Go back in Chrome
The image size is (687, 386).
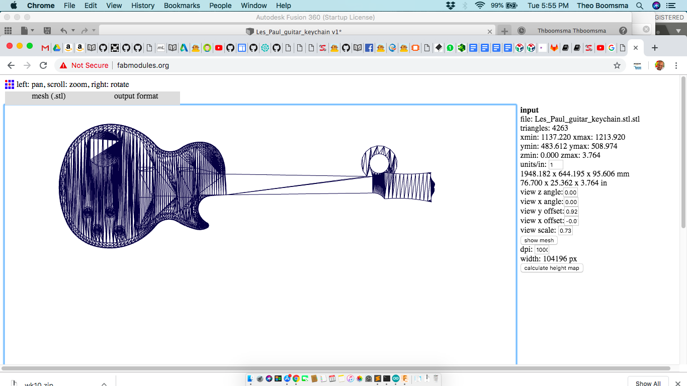[x=11, y=65]
